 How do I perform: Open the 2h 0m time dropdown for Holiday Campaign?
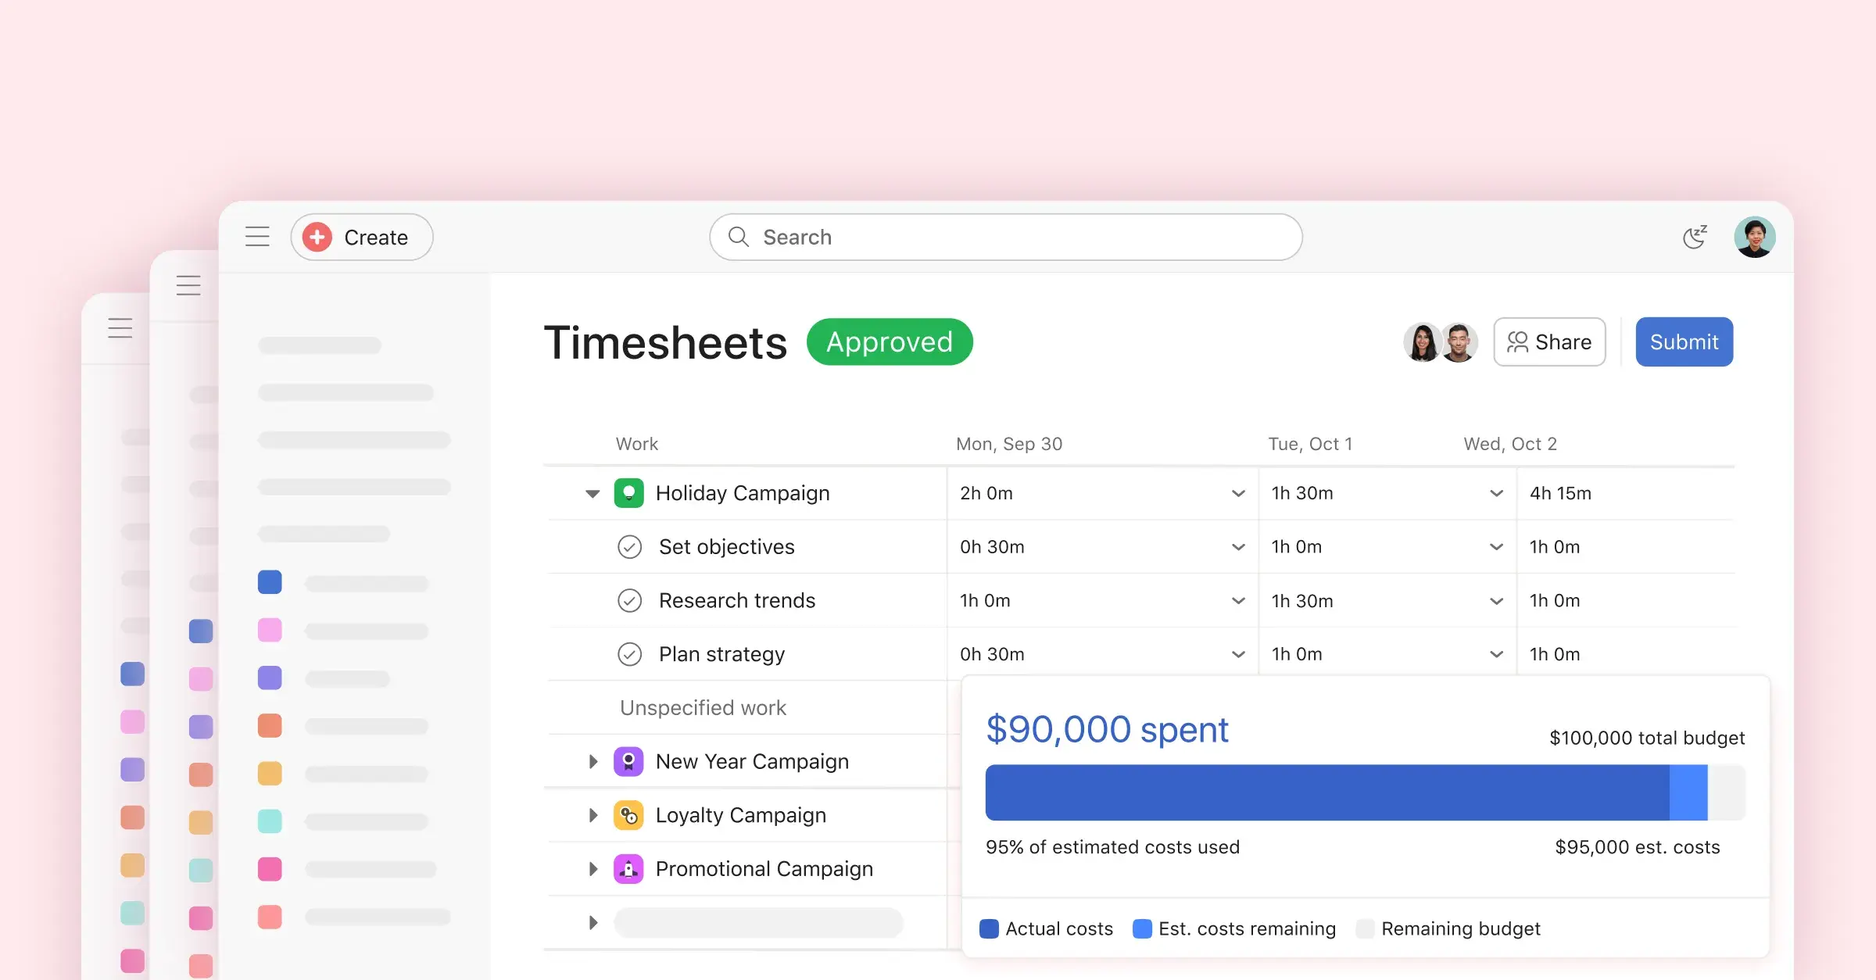pyautogui.click(x=1237, y=492)
